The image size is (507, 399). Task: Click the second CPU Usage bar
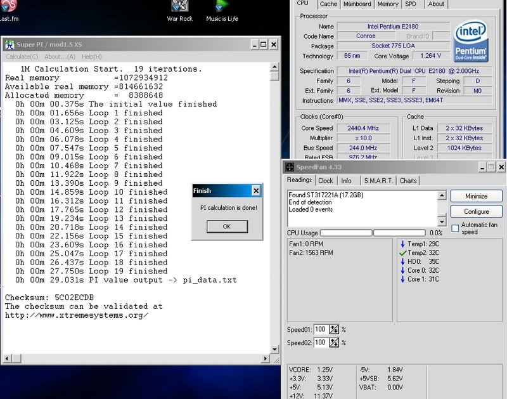[x=399, y=233]
